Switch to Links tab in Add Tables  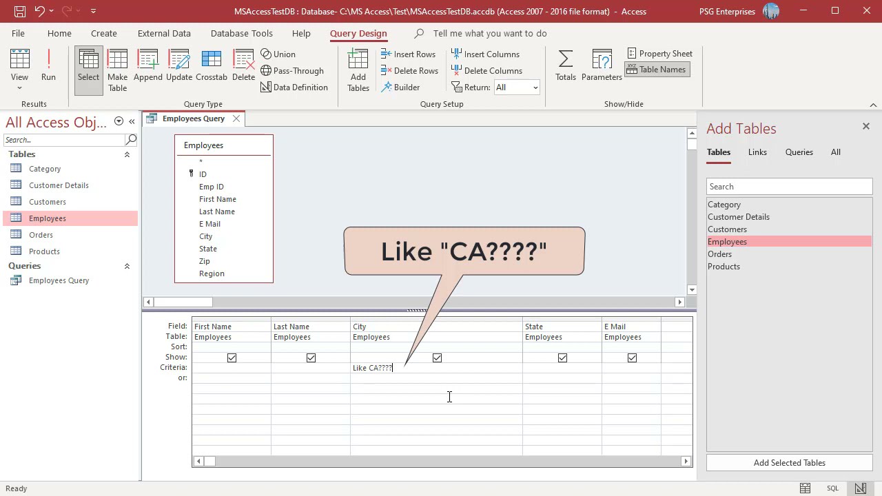point(757,152)
